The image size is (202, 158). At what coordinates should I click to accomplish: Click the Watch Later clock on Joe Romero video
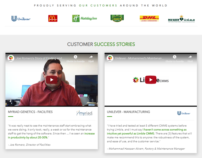click(x=75, y=57)
